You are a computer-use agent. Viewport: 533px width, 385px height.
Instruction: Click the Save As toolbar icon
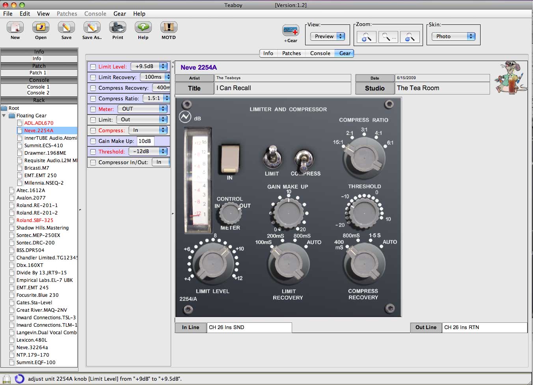click(x=92, y=27)
